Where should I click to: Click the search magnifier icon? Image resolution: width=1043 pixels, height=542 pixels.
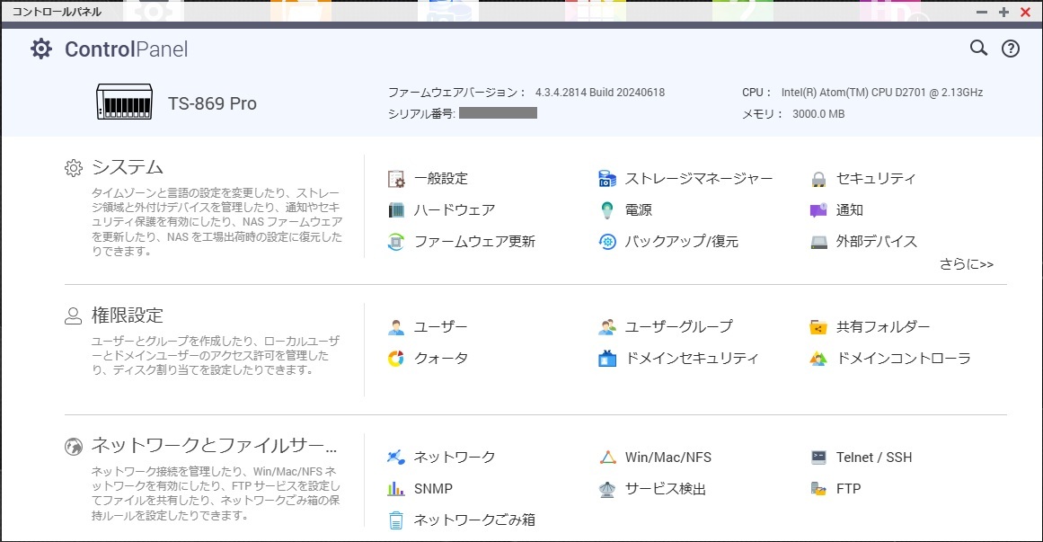click(977, 48)
